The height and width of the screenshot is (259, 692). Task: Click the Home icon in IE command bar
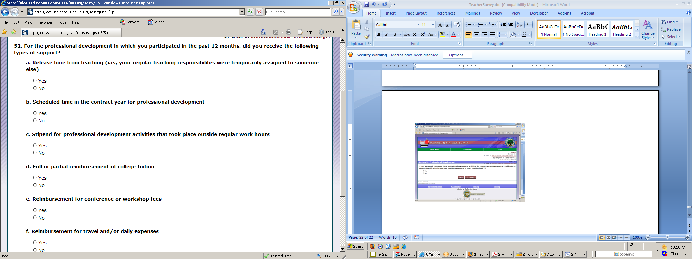[264, 32]
